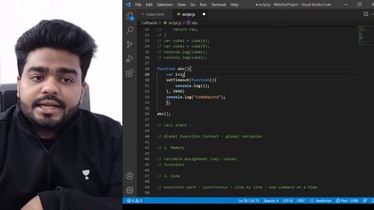
Task: Click the errors and warnings status indicator
Action: [x=134, y=201]
